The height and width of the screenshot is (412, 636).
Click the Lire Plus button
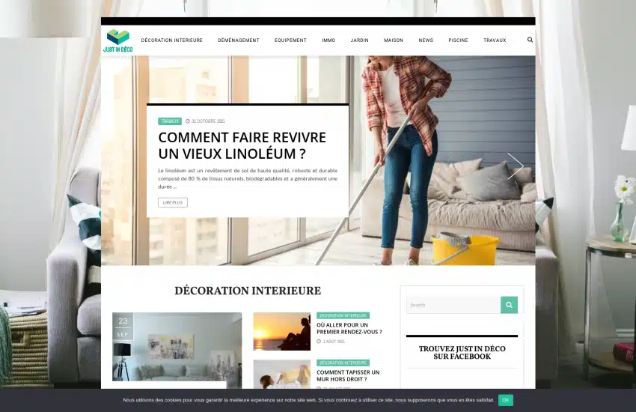[x=173, y=202]
